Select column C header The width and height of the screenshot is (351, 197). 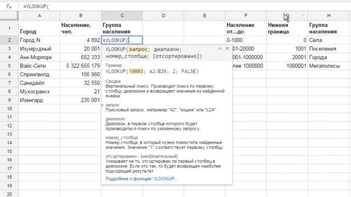[x=122, y=16]
